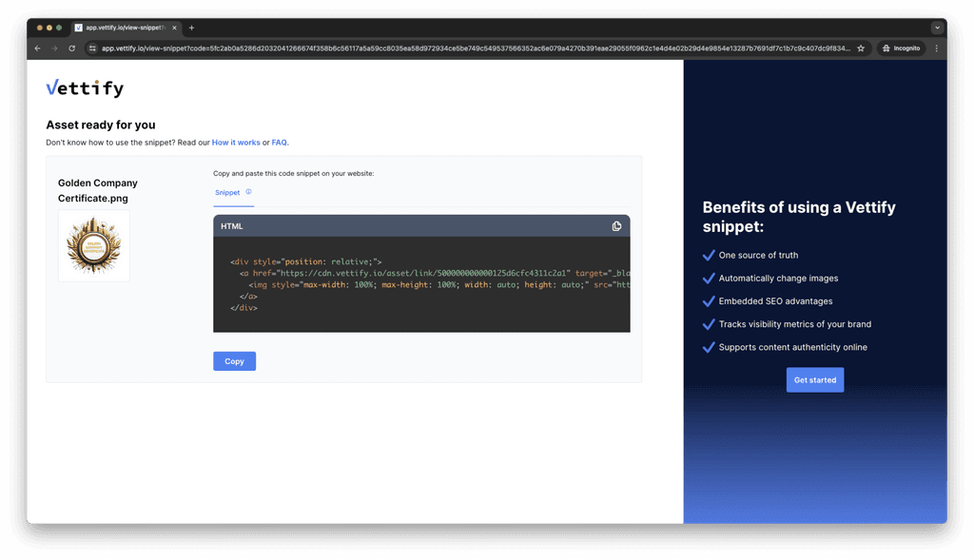Click the Get started button
This screenshot has height=559, width=974.
815,380
